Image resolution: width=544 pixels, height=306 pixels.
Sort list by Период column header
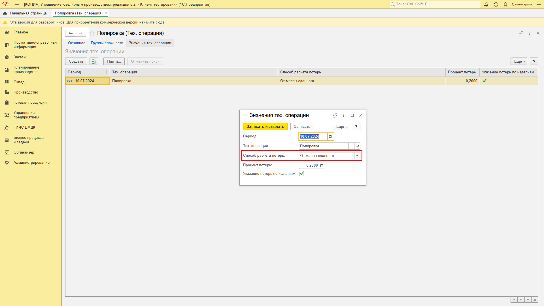click(x=88, y=72)
